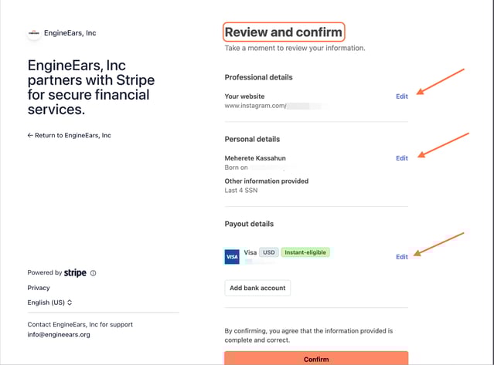
Task: Click the USD currency badge
Action: coord(269,252)
